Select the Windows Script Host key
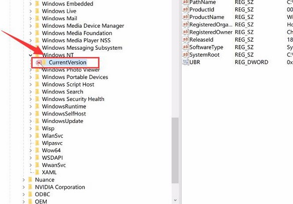Screen dimensions: 293x204 (x=68, y=84)
